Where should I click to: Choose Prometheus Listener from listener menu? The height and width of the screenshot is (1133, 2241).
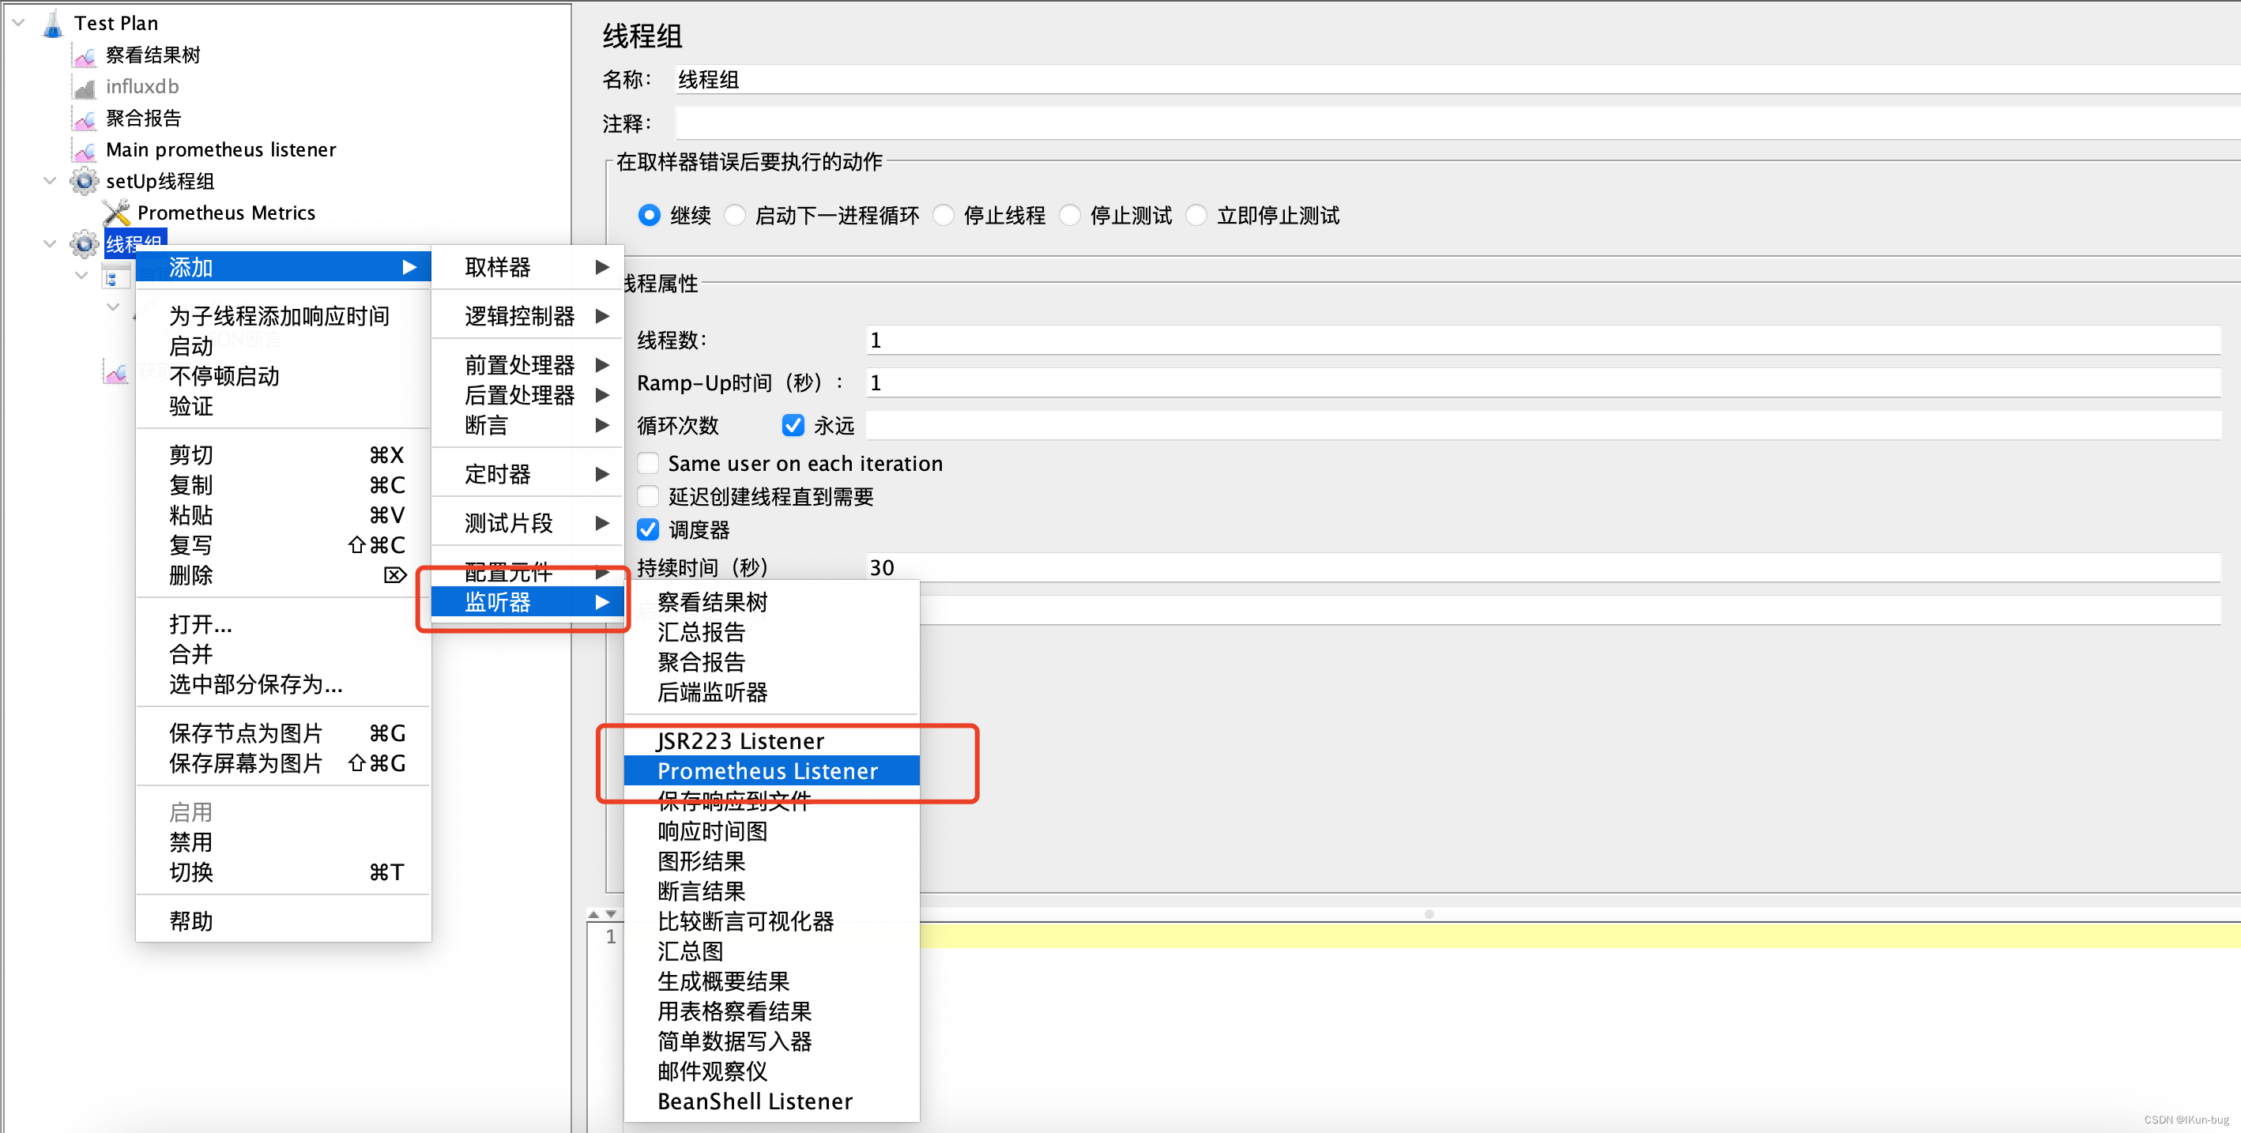[x=767, y=770]
